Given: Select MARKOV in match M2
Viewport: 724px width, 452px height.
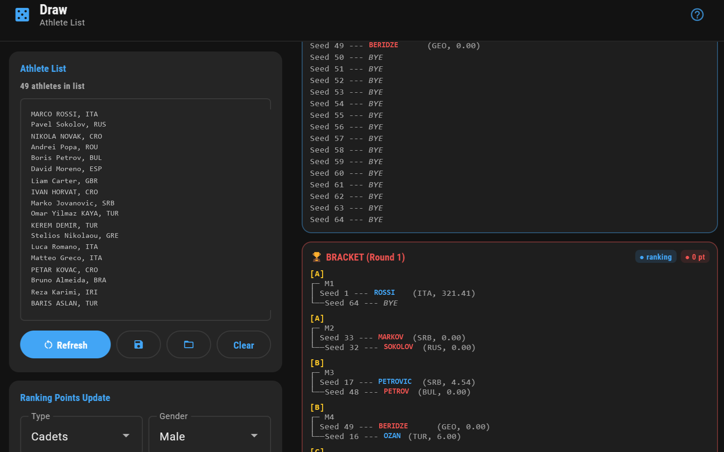Looking at the screenshot, I should click(x=390, y=337).
